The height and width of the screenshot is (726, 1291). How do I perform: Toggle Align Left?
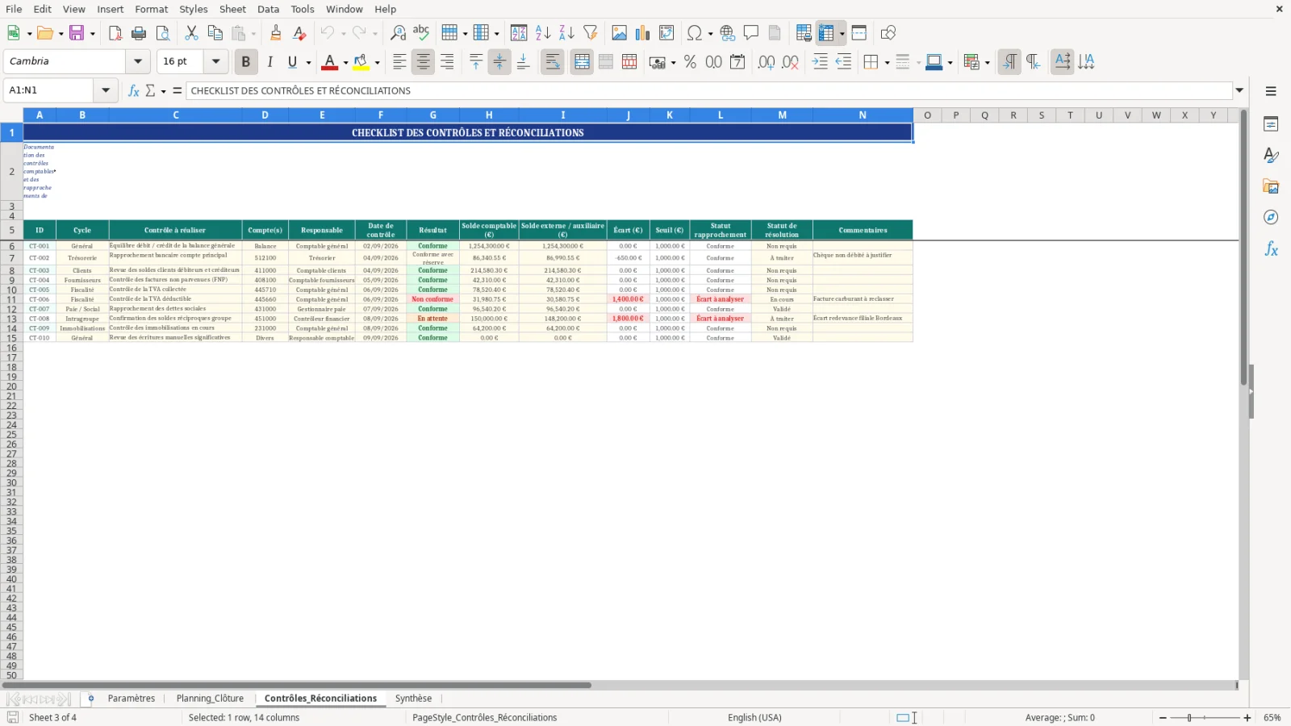pyautogui.click(x=399, y=62)
